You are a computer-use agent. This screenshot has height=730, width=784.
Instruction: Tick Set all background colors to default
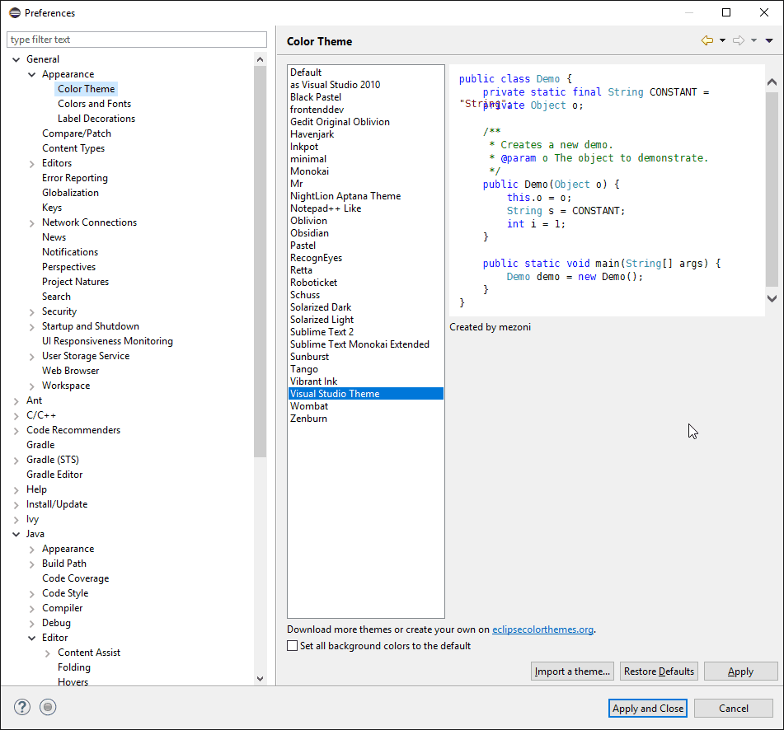pos(293,646)
